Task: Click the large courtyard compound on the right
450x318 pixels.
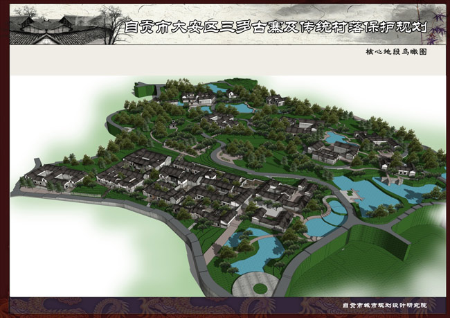Action: pyautogui.click(x=332, y=150)
